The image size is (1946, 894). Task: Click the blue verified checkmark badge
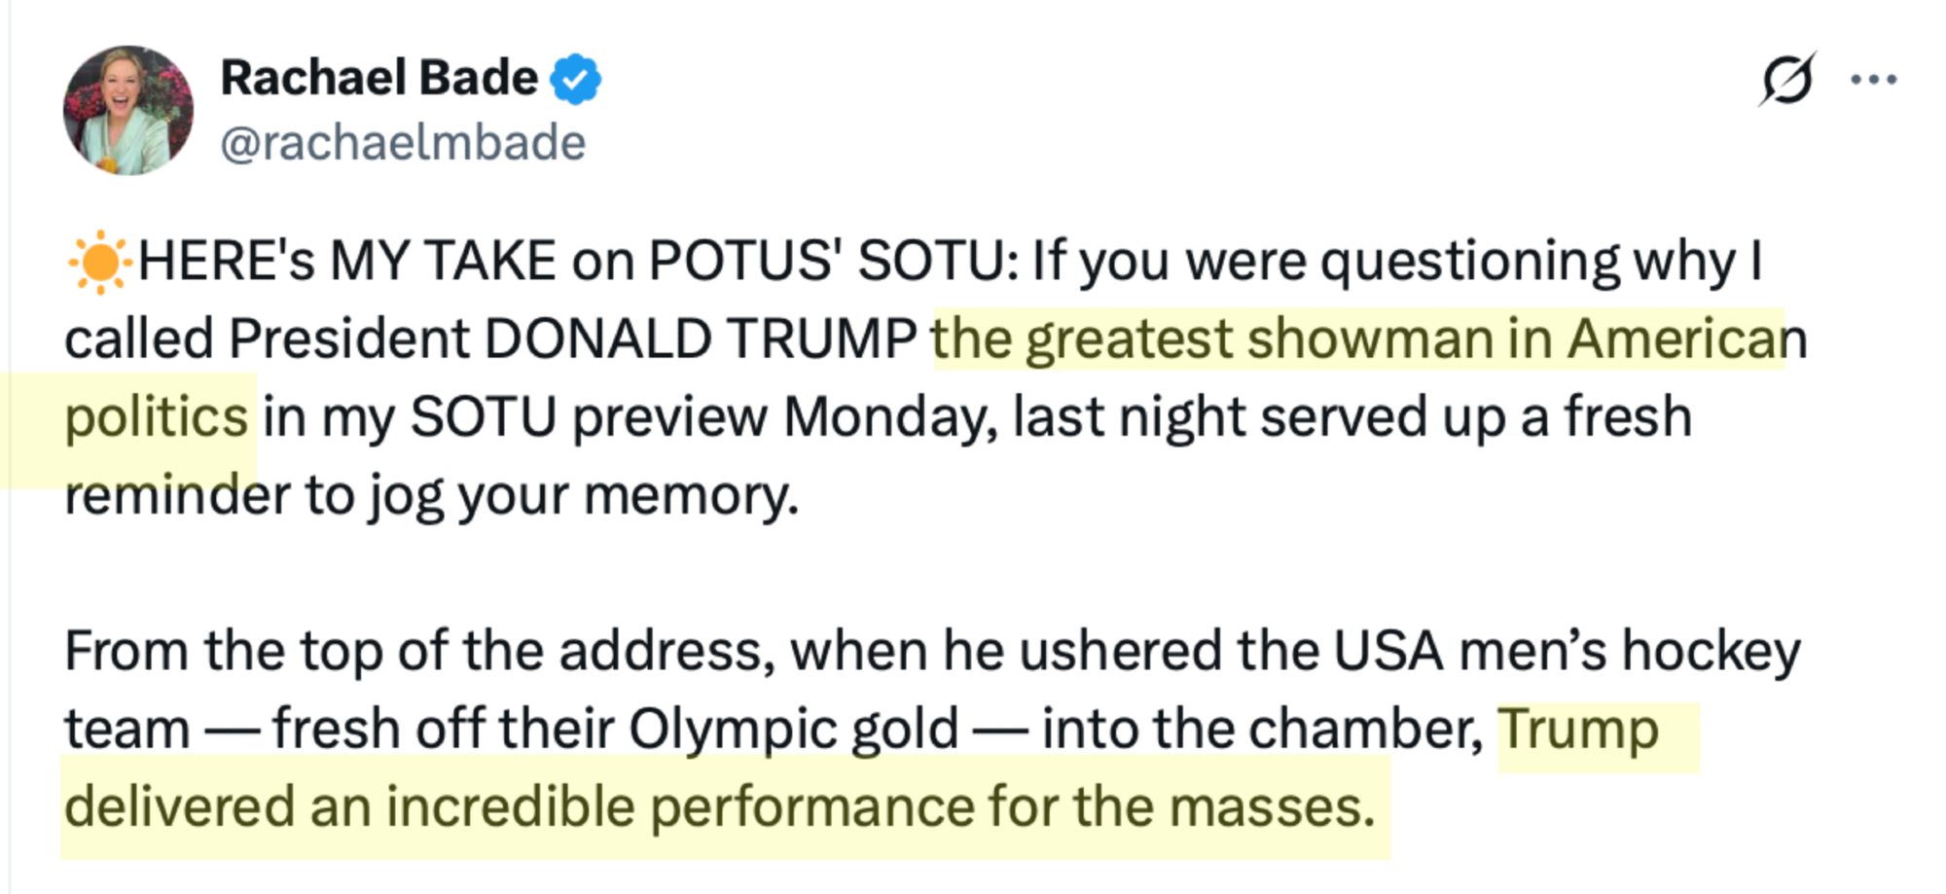coord(576,80)
